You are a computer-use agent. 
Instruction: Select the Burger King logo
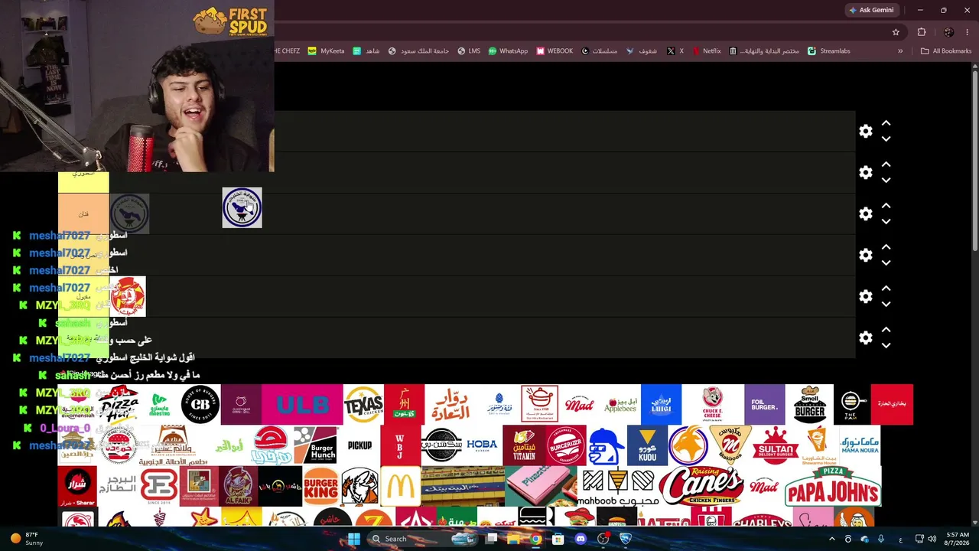(320, 486)
